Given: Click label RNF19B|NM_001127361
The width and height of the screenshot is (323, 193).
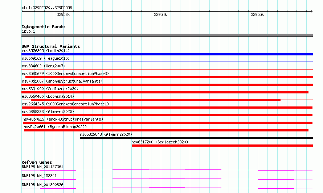Looking at the screenshot, I should [42, 167].
